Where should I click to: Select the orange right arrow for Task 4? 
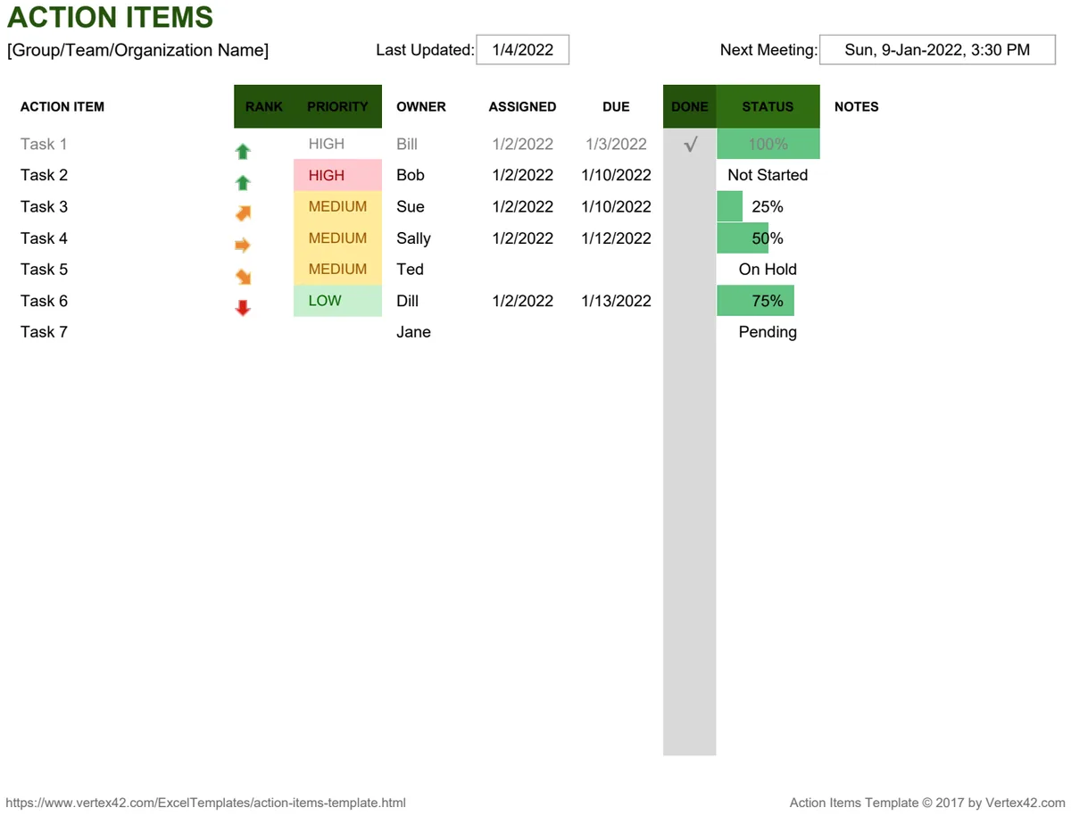243,246
